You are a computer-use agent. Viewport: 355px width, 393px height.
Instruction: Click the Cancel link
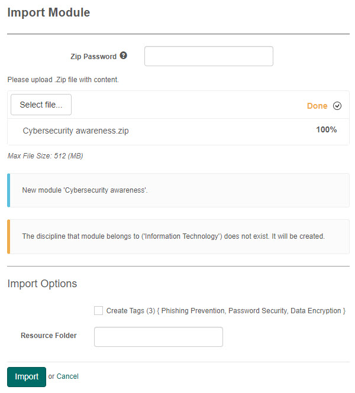(67, 376)
